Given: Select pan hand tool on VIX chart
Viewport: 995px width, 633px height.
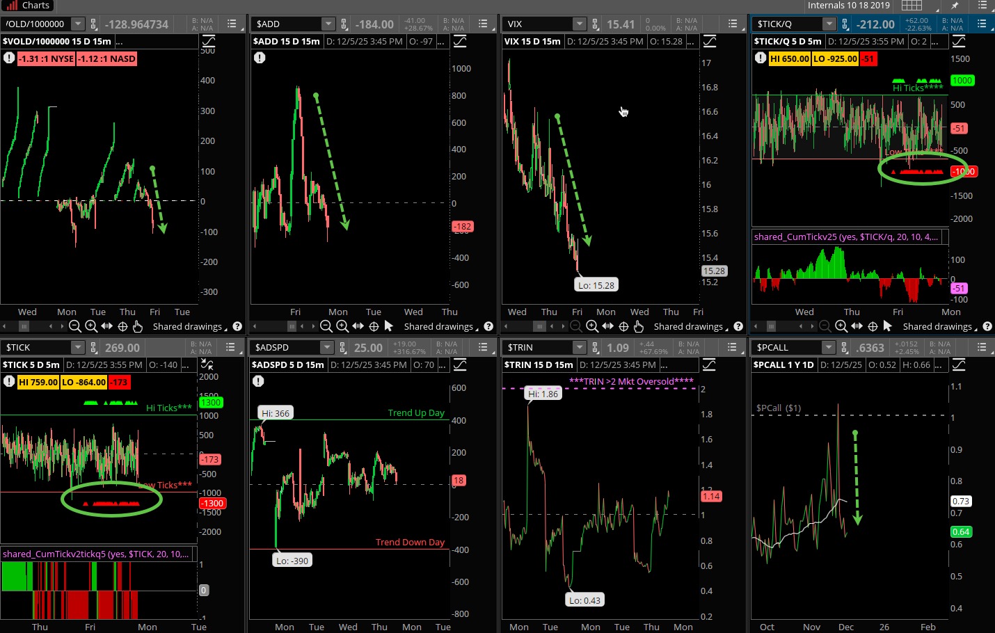Looking at the screenshot, I should tap(639, 326).
